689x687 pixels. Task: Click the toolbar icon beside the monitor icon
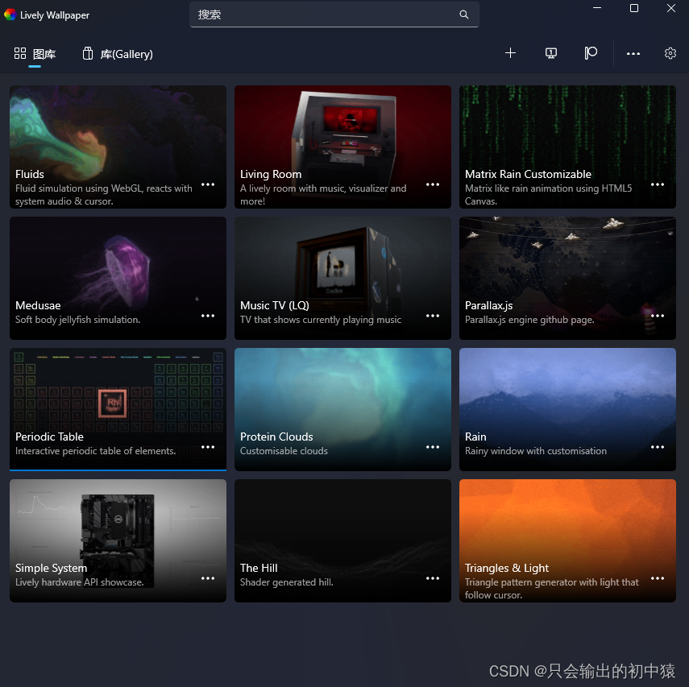591,54
